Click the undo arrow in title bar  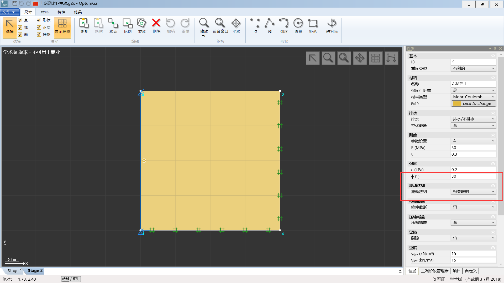(x=22, y=3)
